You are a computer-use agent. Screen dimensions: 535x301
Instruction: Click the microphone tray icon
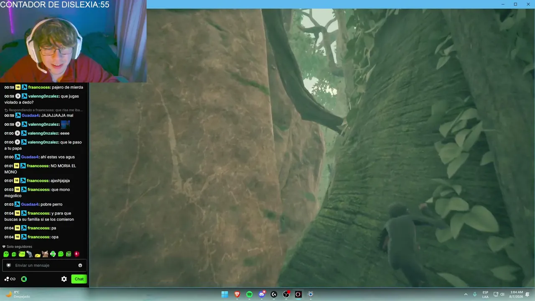[x=475, y=294]
